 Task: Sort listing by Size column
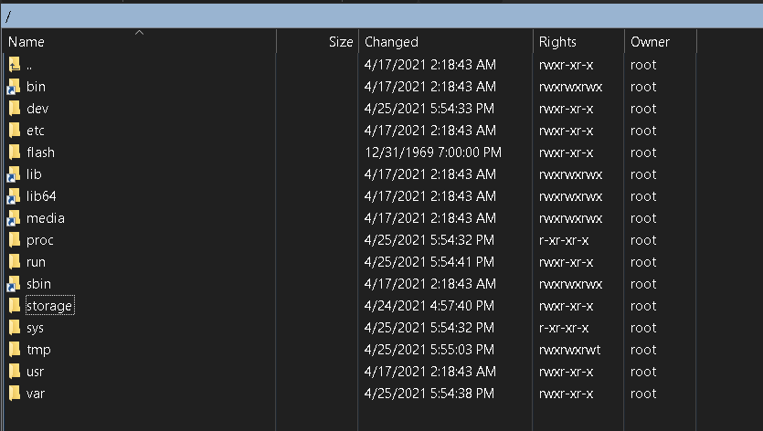click(x=340, y=42)
